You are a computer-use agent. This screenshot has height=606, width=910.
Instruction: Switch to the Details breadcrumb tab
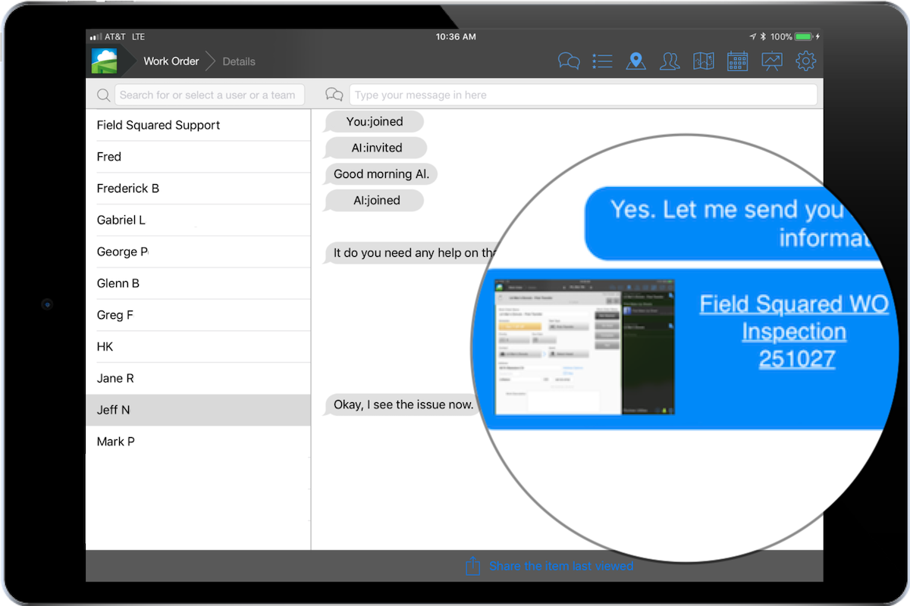(239, 61)
